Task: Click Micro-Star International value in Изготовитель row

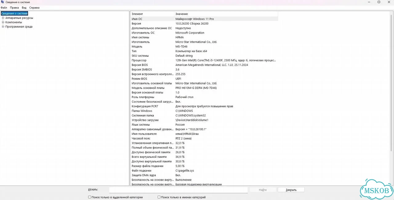Action: pyautogui.click(x=196, y=42)
